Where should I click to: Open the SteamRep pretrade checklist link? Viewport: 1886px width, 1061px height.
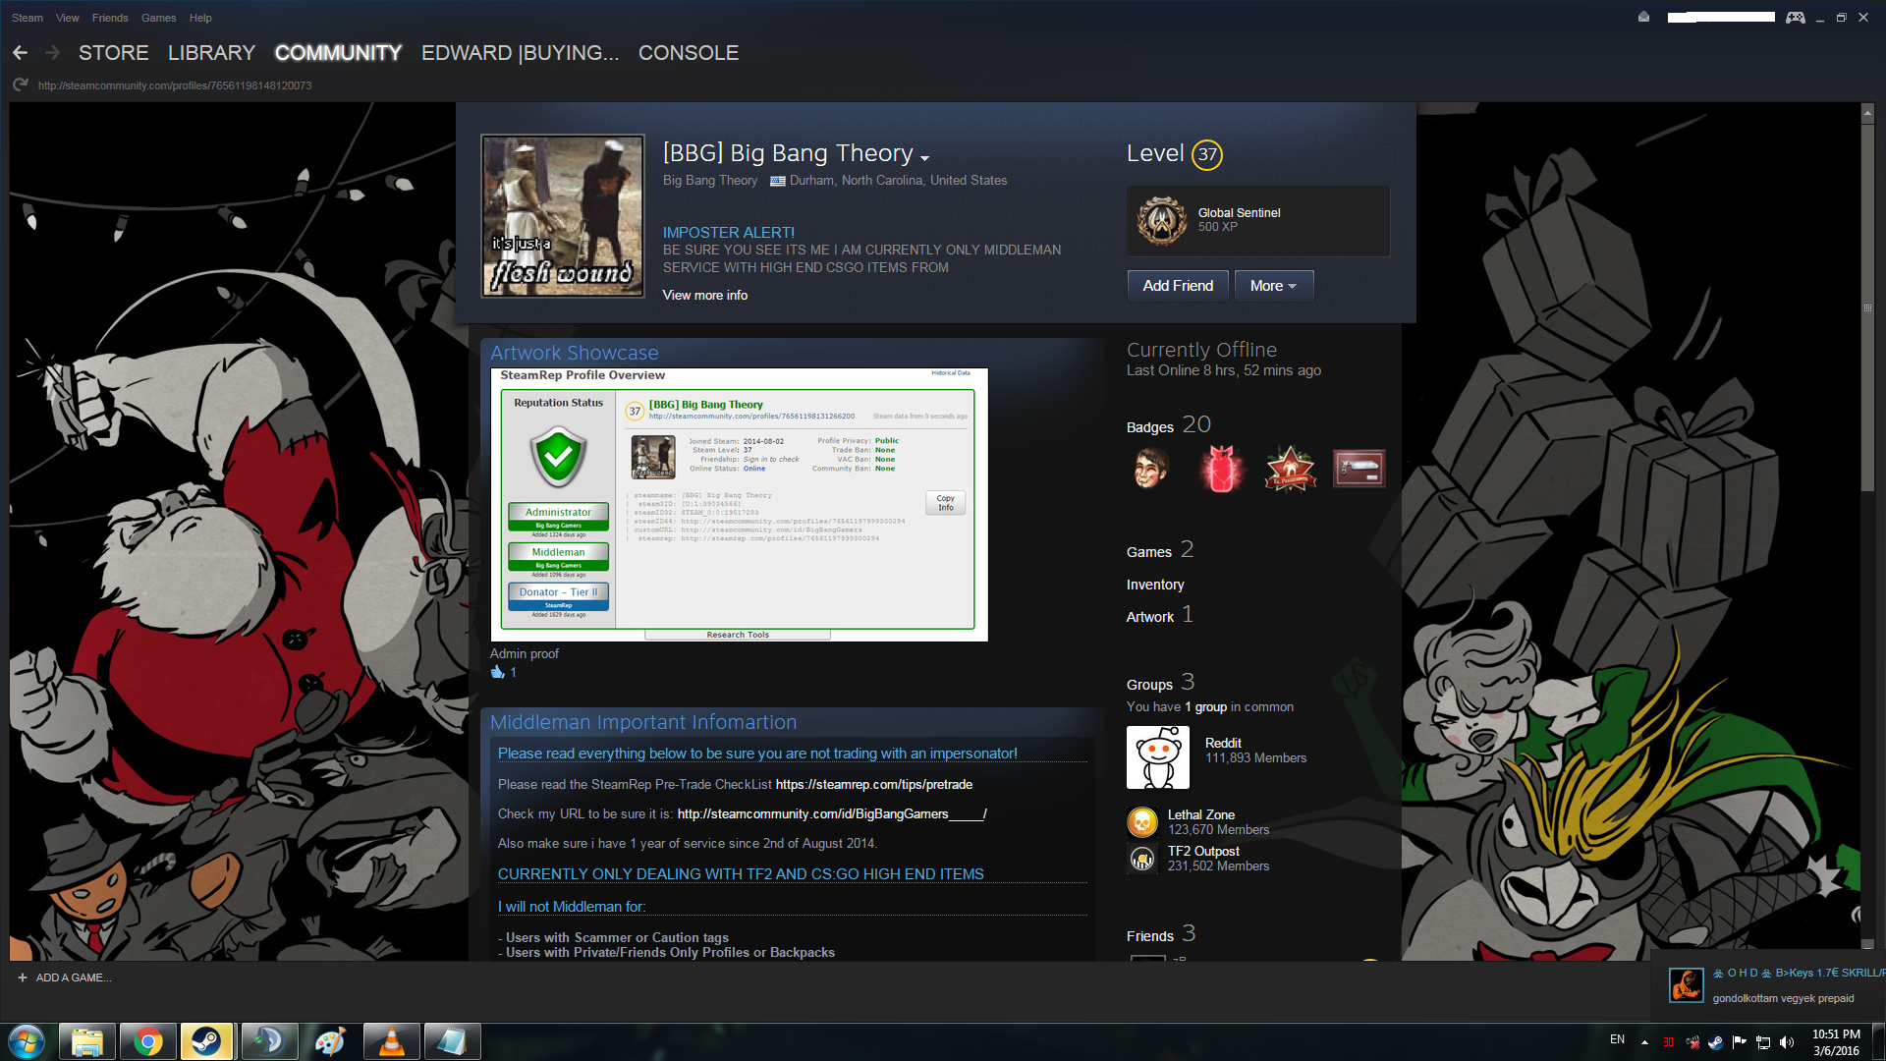click(873, 784)
